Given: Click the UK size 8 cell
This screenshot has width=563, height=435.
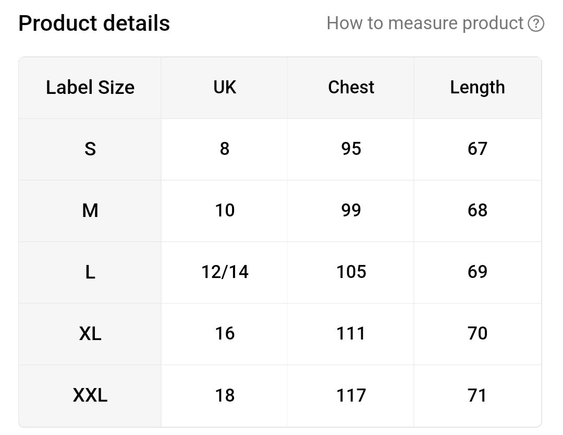Looking at the screenshot, I should click(x=224, y=149).
